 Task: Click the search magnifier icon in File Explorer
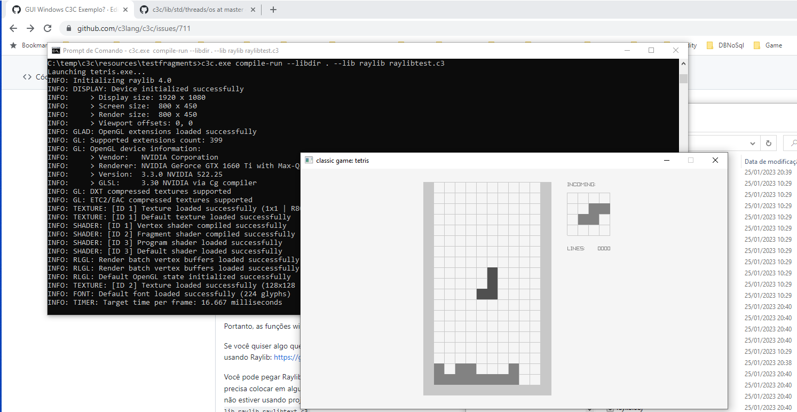[794, 143]
